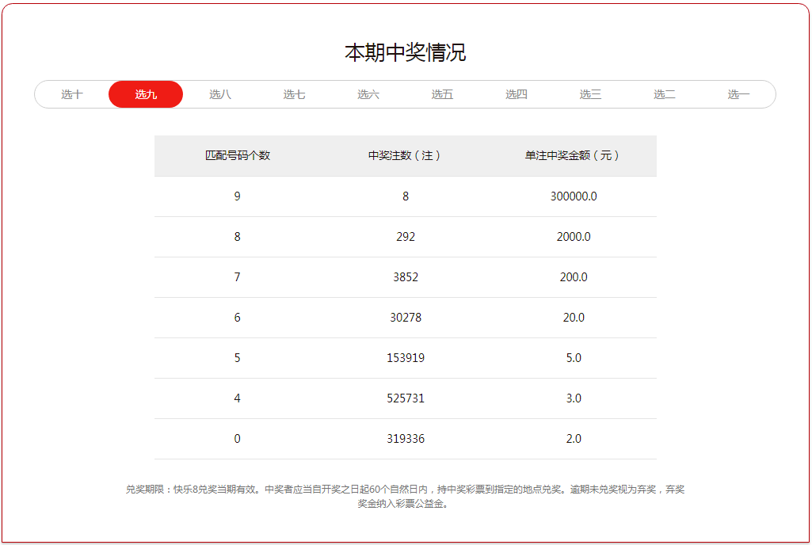Click the 中奖注数（注） column header
The width and height of the screenshot is (812, 545).
tap(405, 156)
